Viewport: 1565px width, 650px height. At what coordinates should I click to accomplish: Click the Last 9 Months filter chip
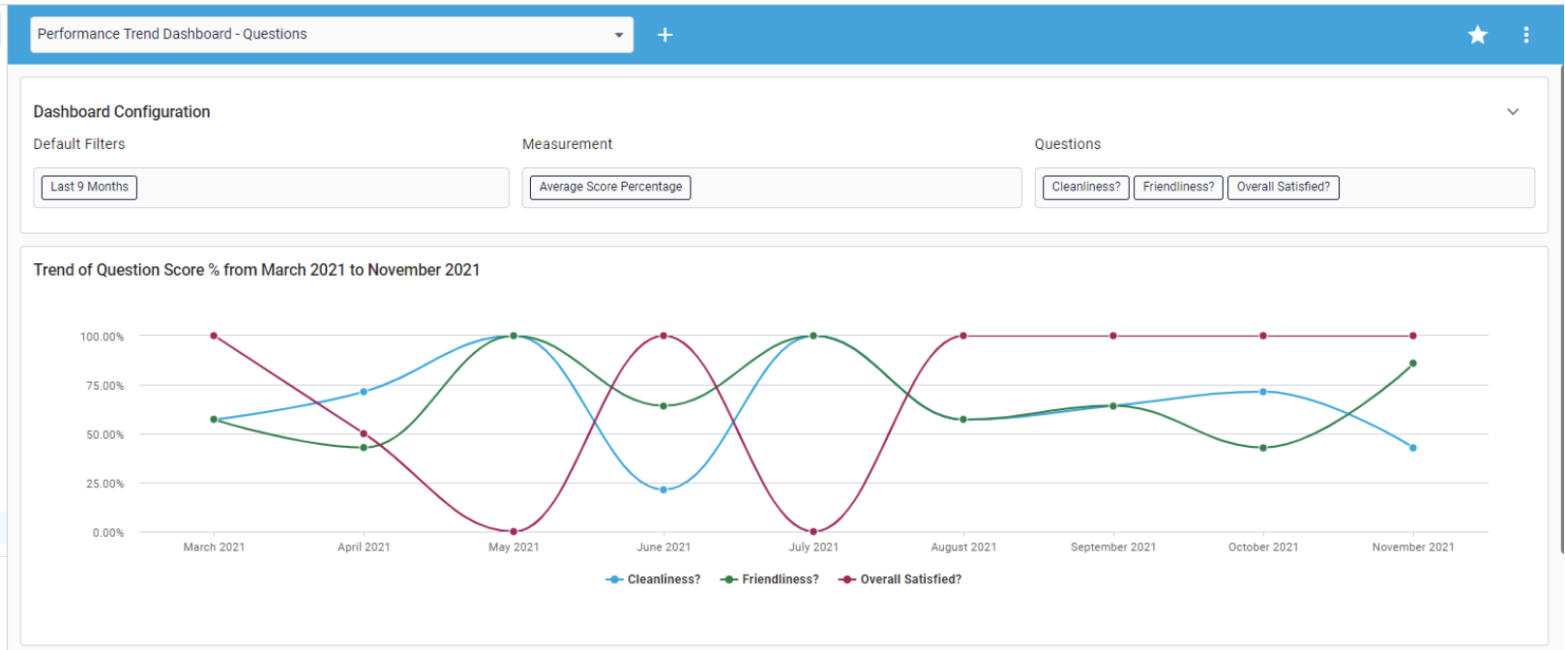[x=89, y=188]
